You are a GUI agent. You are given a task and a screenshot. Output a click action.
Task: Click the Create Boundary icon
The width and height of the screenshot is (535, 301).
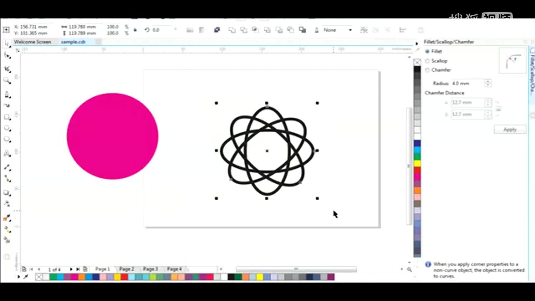[302, 30]
